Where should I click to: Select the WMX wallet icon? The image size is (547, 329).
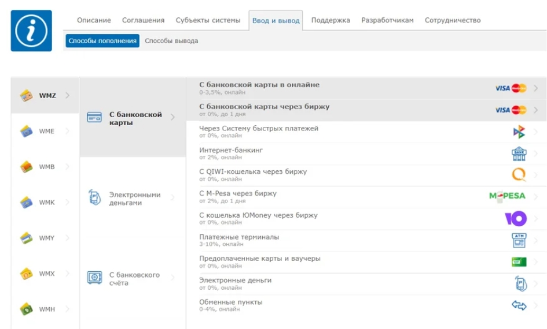click(x=26, y=274)
